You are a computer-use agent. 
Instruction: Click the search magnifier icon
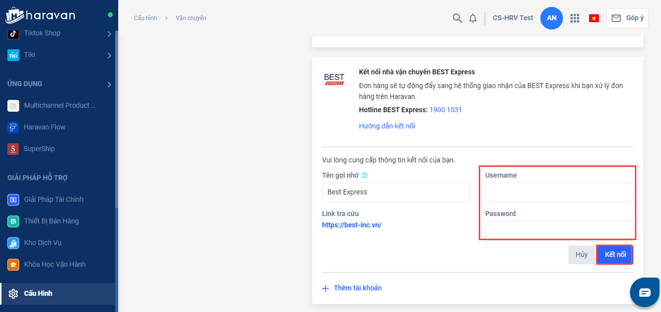tap(457, 18)
